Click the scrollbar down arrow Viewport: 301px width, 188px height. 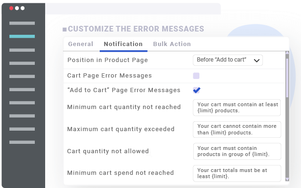coord(287,179)
